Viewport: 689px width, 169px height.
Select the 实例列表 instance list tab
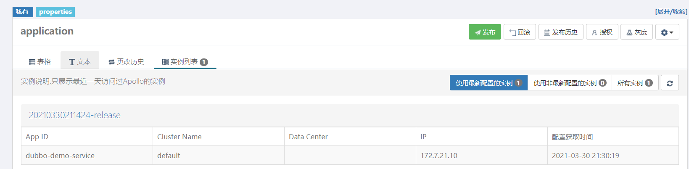[x=185, y=62]
